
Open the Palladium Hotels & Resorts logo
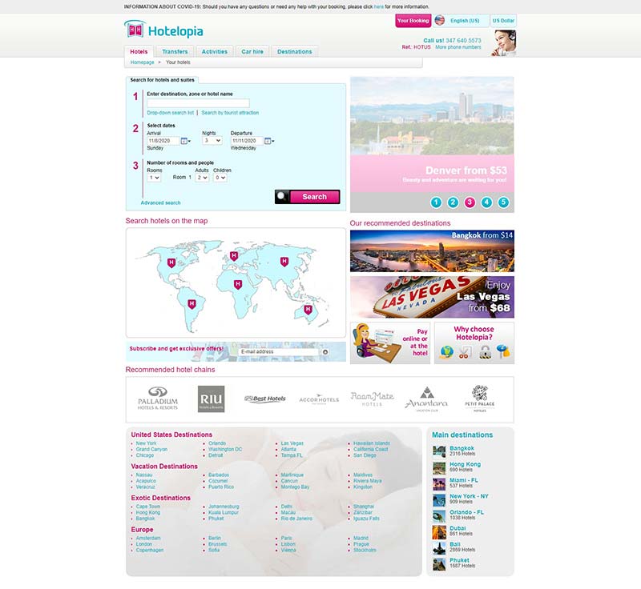(157, 399)
